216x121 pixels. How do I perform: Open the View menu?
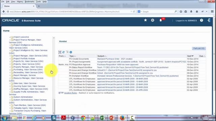coord(13,2)
